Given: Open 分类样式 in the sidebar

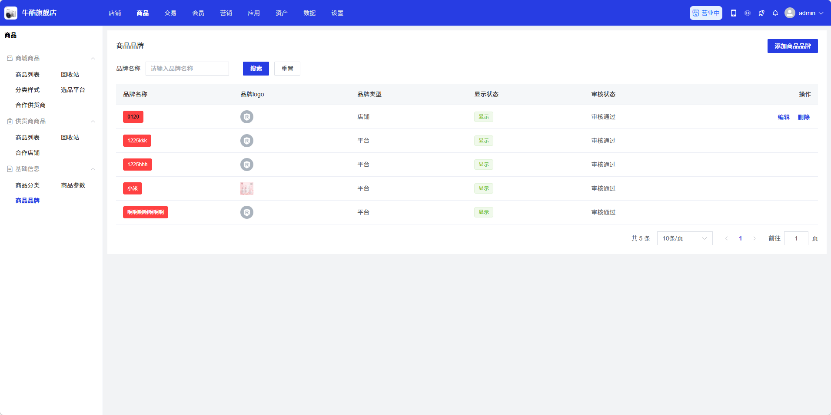Looking at the screenshot, I should (x=27, y=90).
